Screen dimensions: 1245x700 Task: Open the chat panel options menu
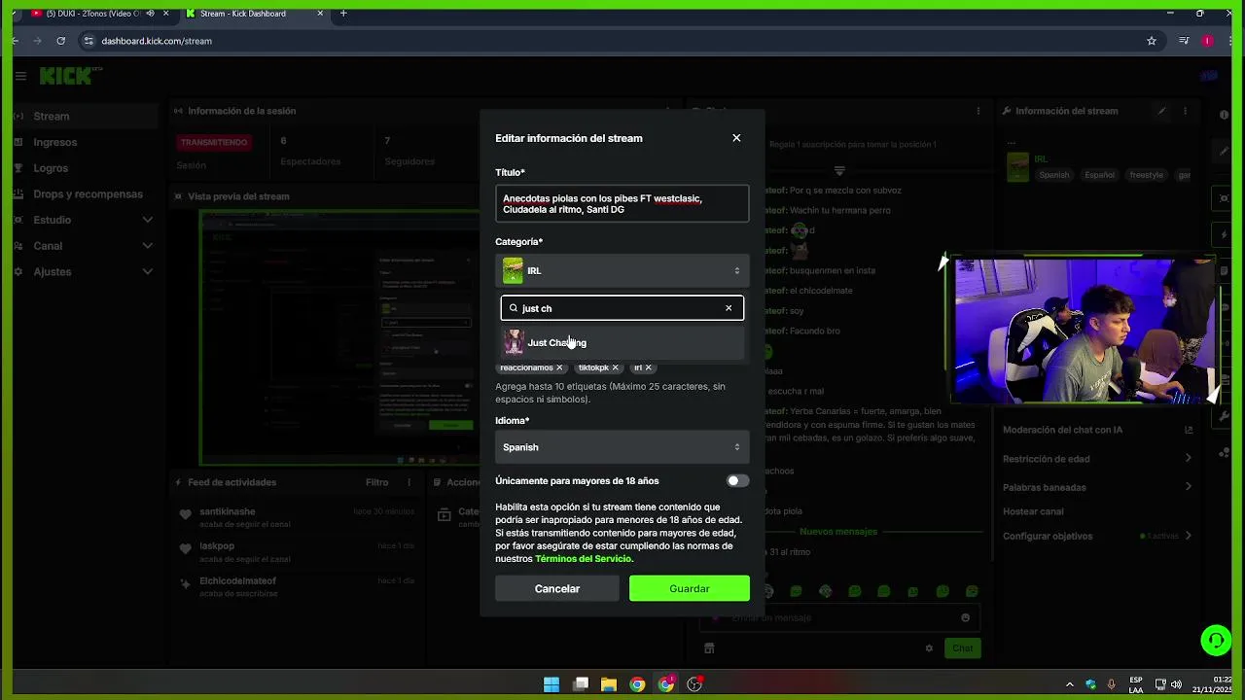tap(978, 111)
